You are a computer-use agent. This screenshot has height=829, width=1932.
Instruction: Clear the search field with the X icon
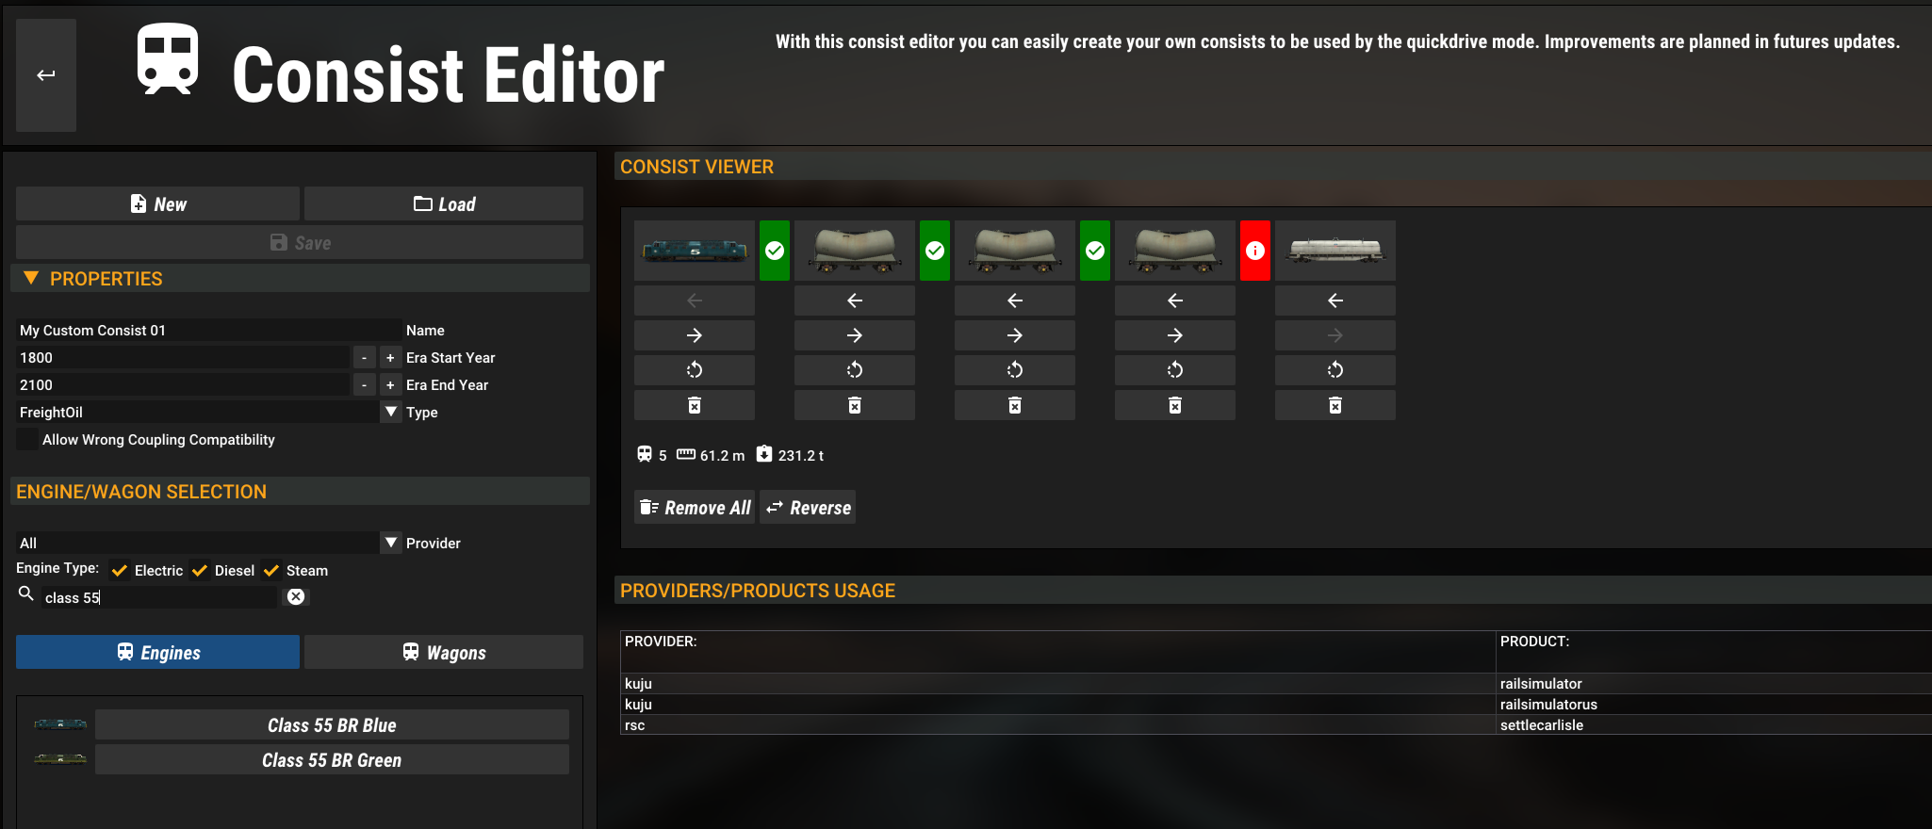tap(296, 597)
